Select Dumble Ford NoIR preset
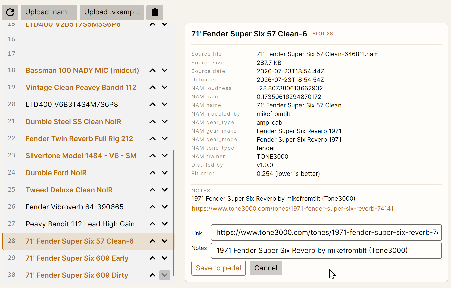Screen dimensions: 451x288 click(x=56, y=173)
